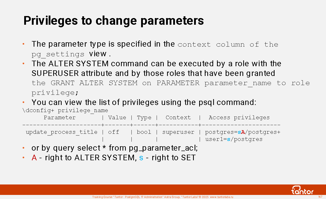Click the slide title Privileges to change parameters

(114, 21)
